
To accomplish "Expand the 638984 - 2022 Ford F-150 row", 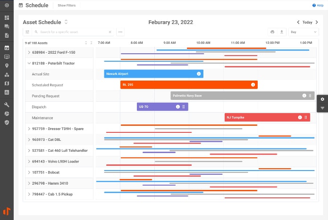I will pyautogui.click(x=29, y=52).
